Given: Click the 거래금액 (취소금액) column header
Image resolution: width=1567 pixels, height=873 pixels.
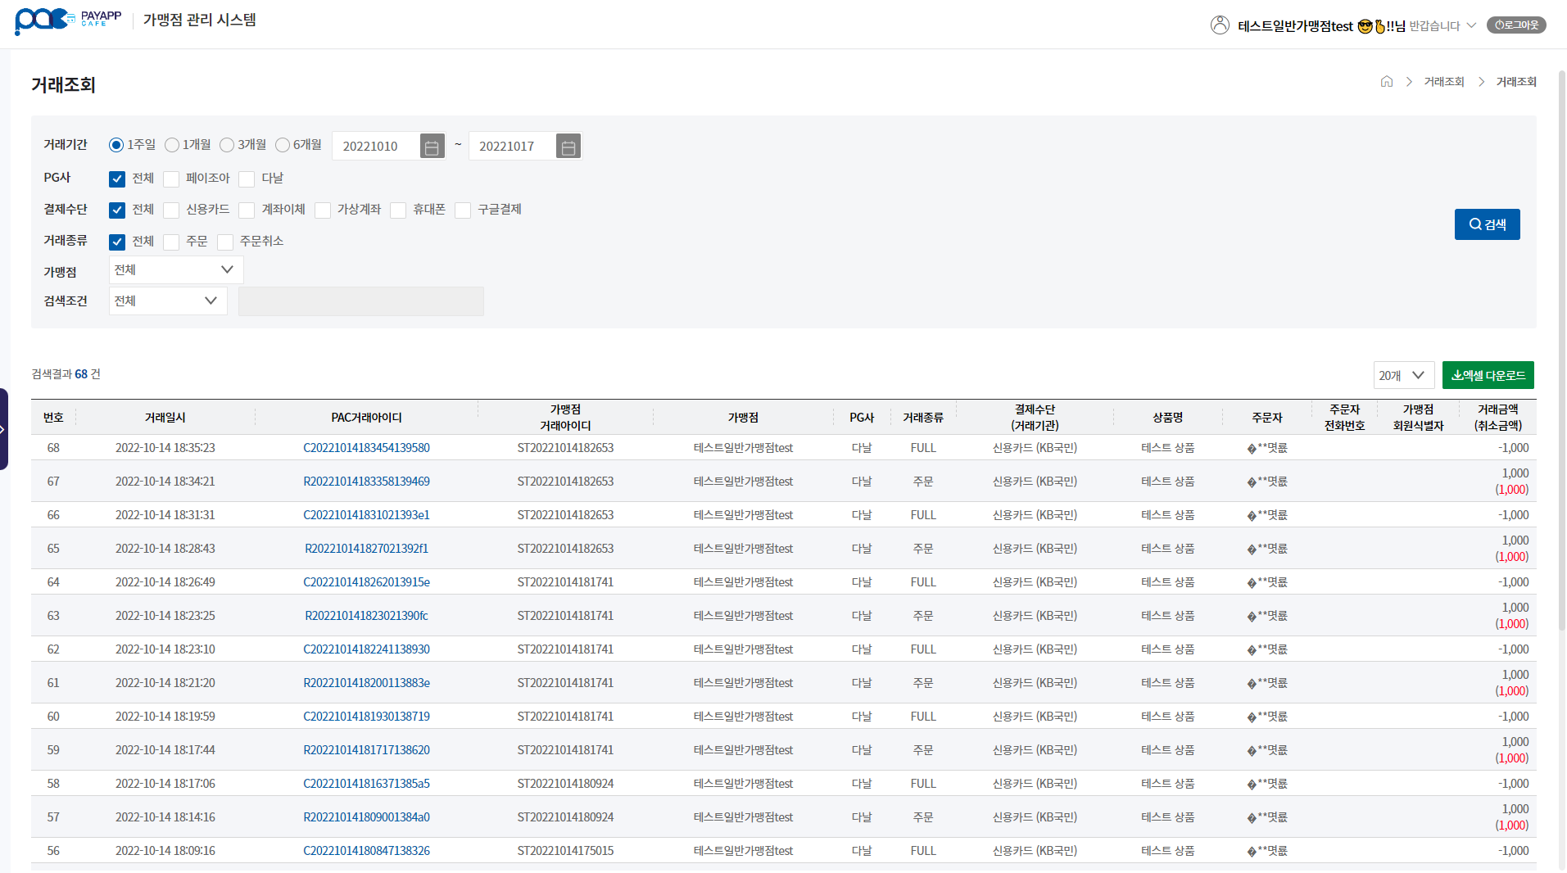Looking at the screenshot, I should click(x=1497, y=418).
